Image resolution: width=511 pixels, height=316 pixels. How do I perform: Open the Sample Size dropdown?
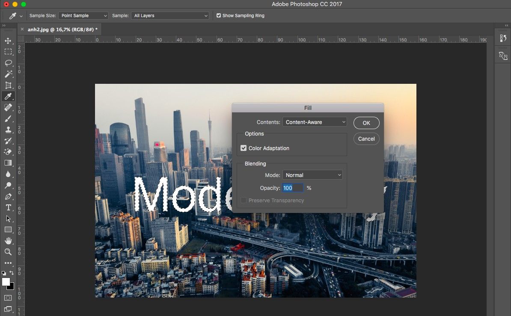click(x=83, y=15)
